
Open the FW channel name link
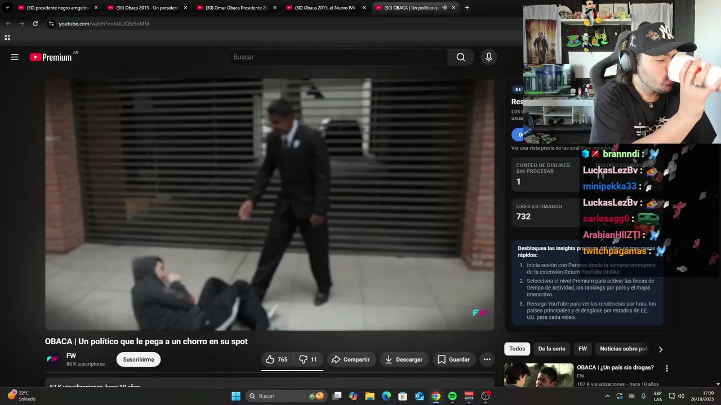[71, 355]
